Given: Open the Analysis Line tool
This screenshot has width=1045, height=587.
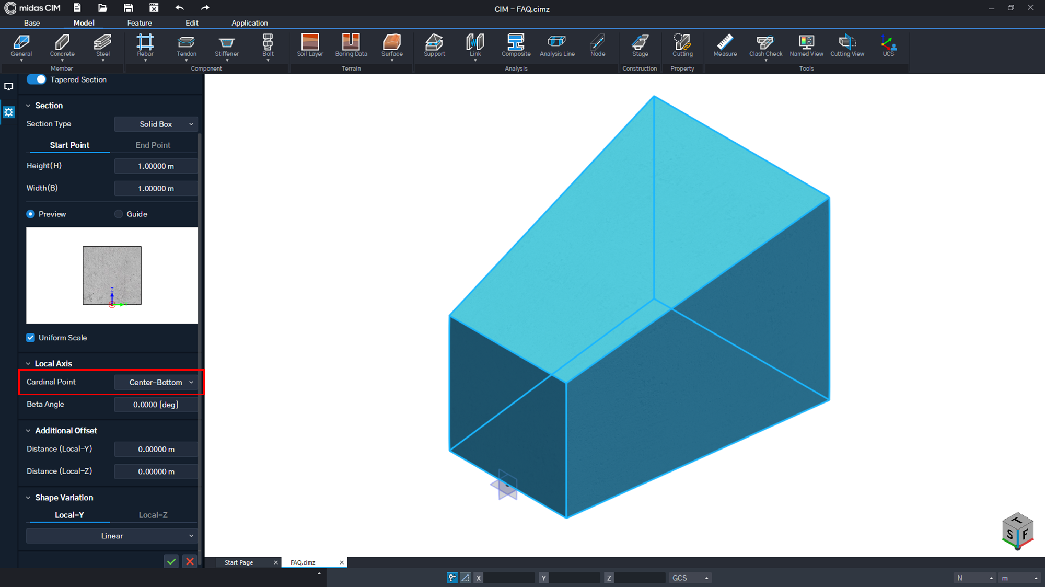Looking at the screenshot, I should pos(557,46).
